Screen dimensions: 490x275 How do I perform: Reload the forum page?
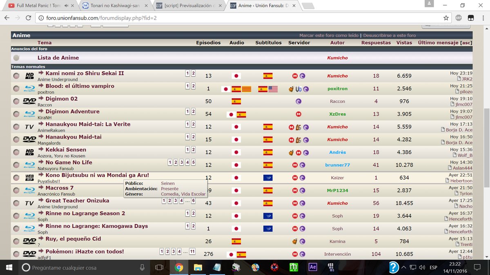[x=28, y=18]
